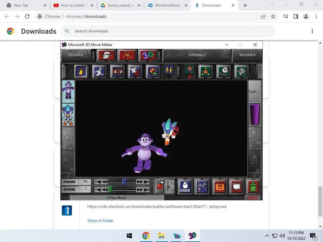Click the purple monkey in the scene
The height and width of the screenshot is (242, 323).
144,153
